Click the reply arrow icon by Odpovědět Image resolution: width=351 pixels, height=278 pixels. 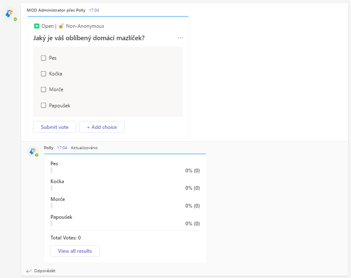point(29,271)
